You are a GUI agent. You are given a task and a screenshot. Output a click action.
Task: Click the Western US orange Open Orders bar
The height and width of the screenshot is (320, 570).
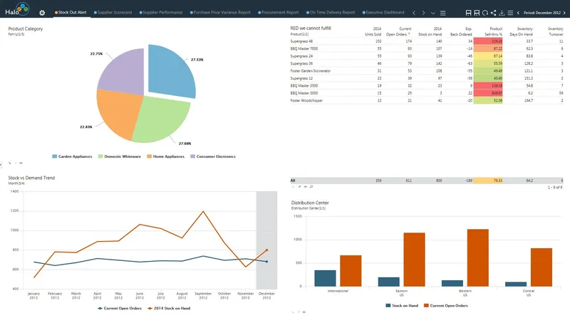tap(477, 257)
